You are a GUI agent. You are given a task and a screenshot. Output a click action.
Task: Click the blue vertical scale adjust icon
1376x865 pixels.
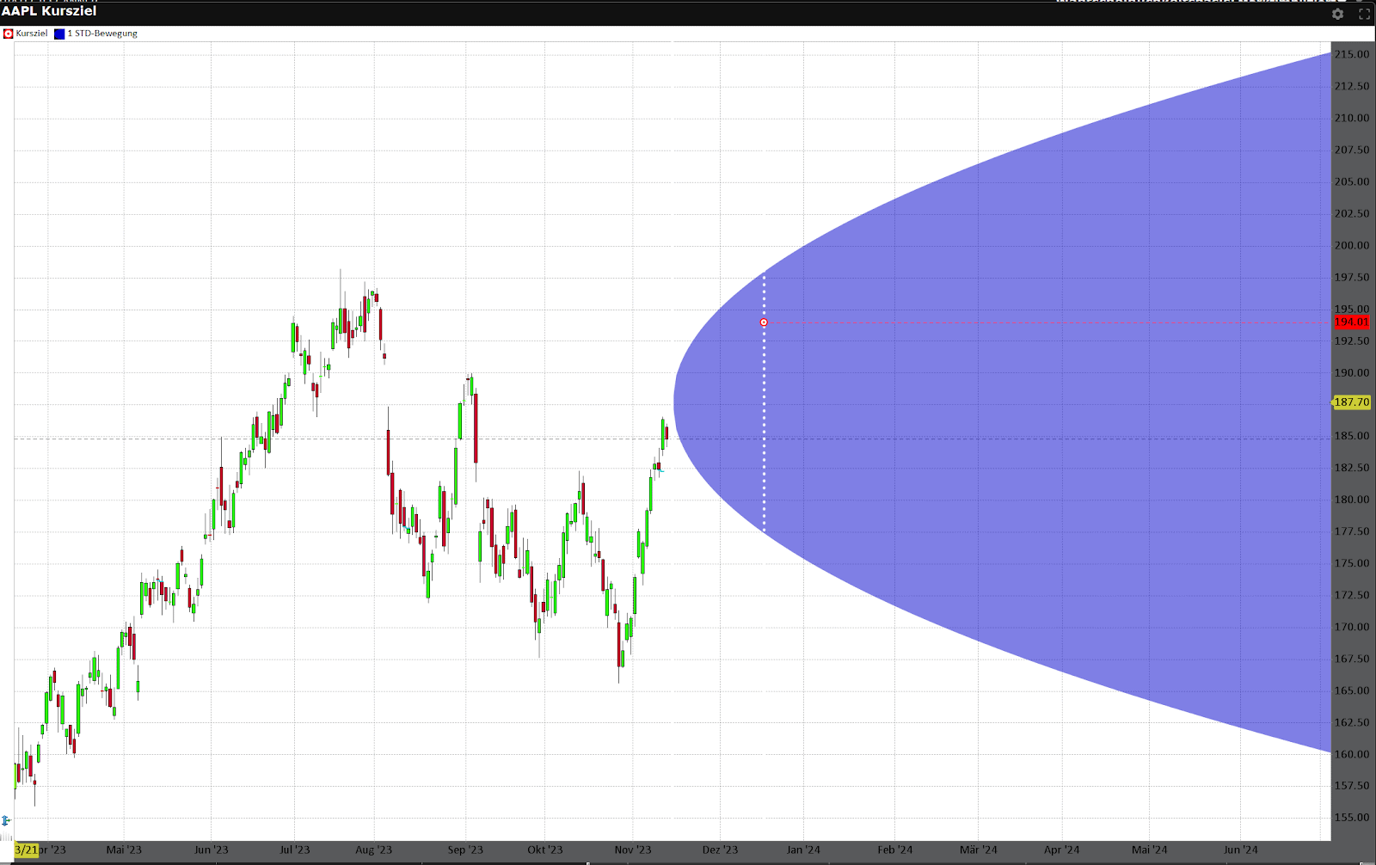point(6,820)
